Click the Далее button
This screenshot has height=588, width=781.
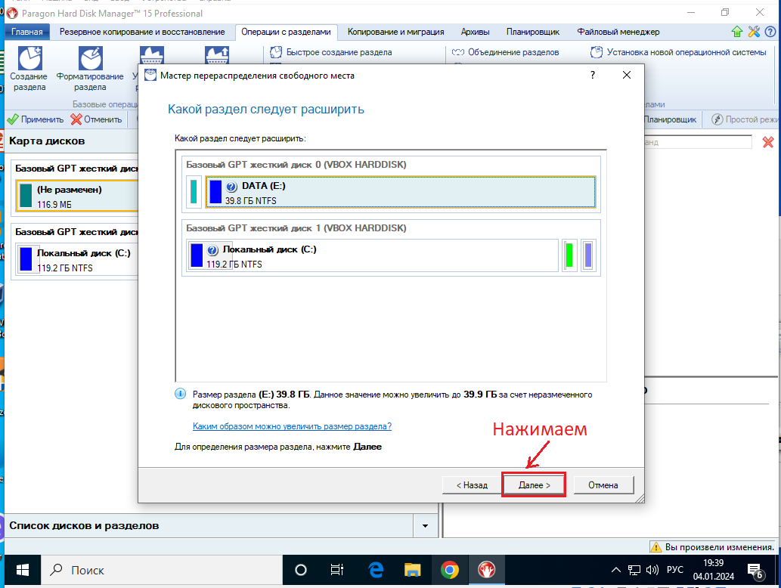tap(534, 485)
